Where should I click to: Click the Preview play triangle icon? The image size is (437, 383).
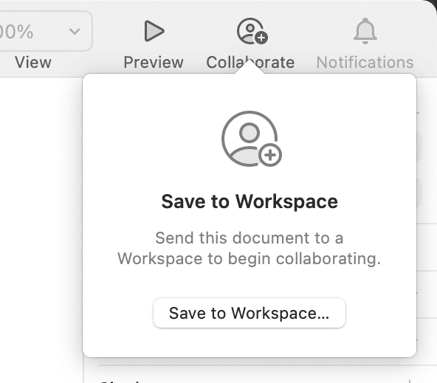(154, 31)
